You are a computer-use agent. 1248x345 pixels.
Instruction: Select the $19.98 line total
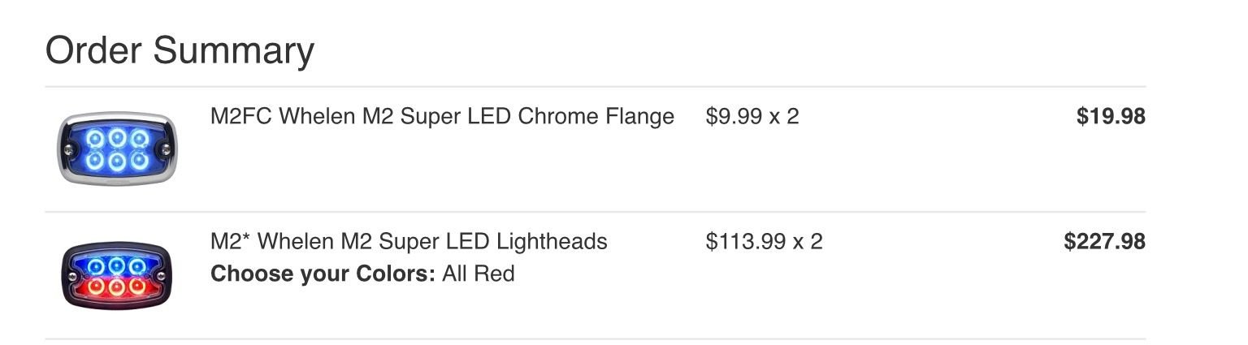pyautogui.click(x=1111, y=117)
